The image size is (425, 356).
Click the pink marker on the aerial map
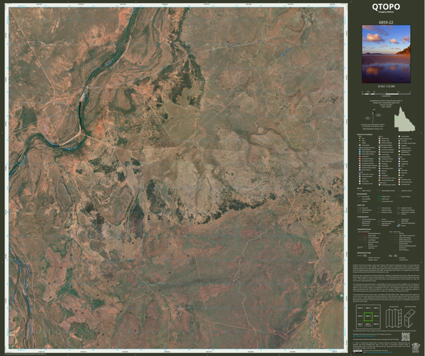pyautogui.click(x=45, y=127)
